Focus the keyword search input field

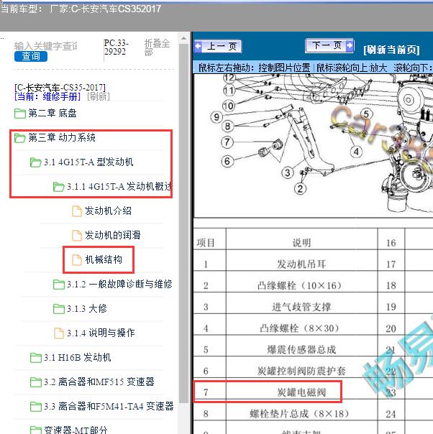tap(46, 46)
